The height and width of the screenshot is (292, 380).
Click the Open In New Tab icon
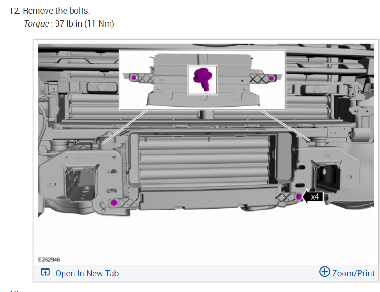tap(46, 273)
